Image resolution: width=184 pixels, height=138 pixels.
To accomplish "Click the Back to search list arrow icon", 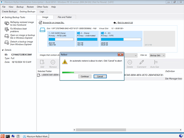I will tap(115, 23).
